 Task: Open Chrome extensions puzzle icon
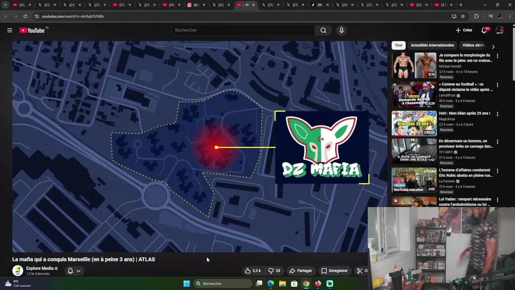pos(476,16)
